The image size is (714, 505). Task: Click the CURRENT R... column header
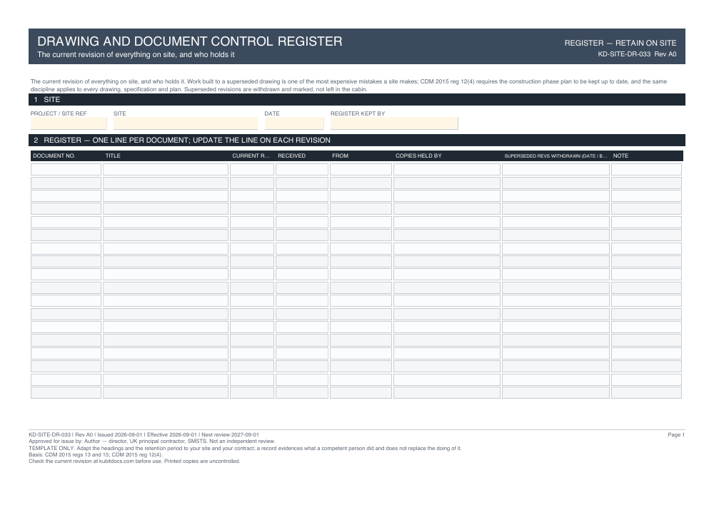pyautogui.click(x=251, y=156)
